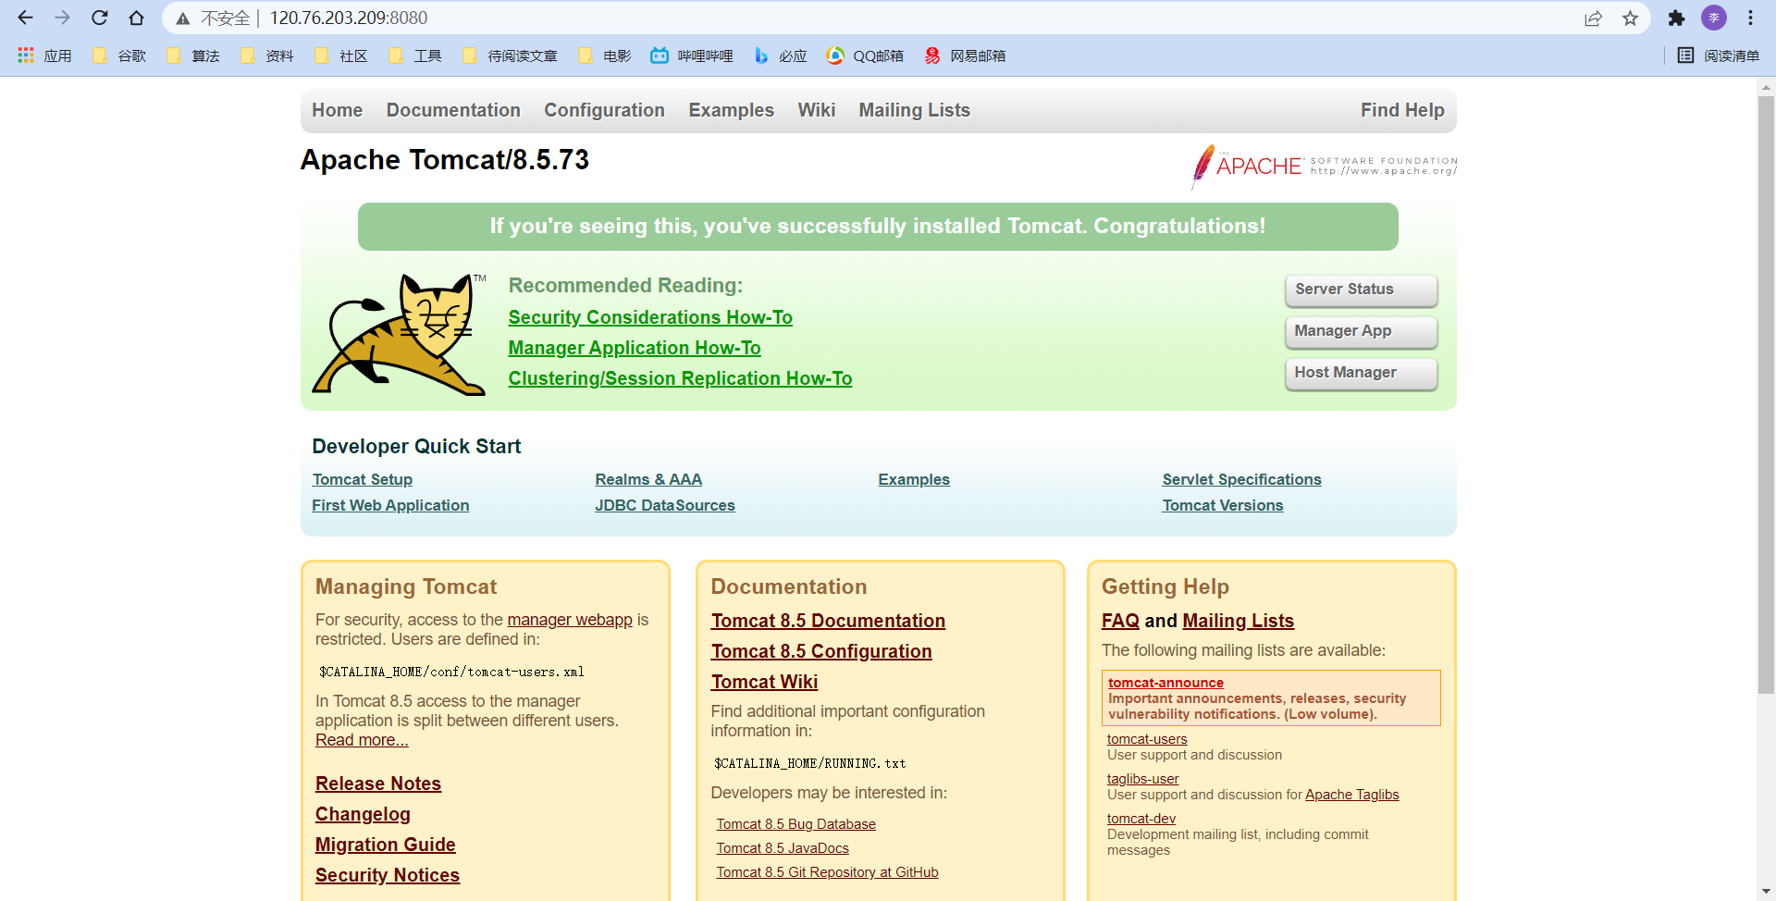The height and width of the screenshot is (901, 1776).
Task: Open Wiki in the navigation bar
Action: click(817, 110)
